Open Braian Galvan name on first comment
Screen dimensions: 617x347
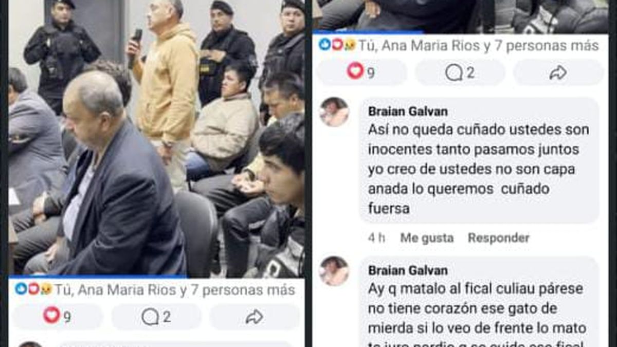(x=408, y=111)
